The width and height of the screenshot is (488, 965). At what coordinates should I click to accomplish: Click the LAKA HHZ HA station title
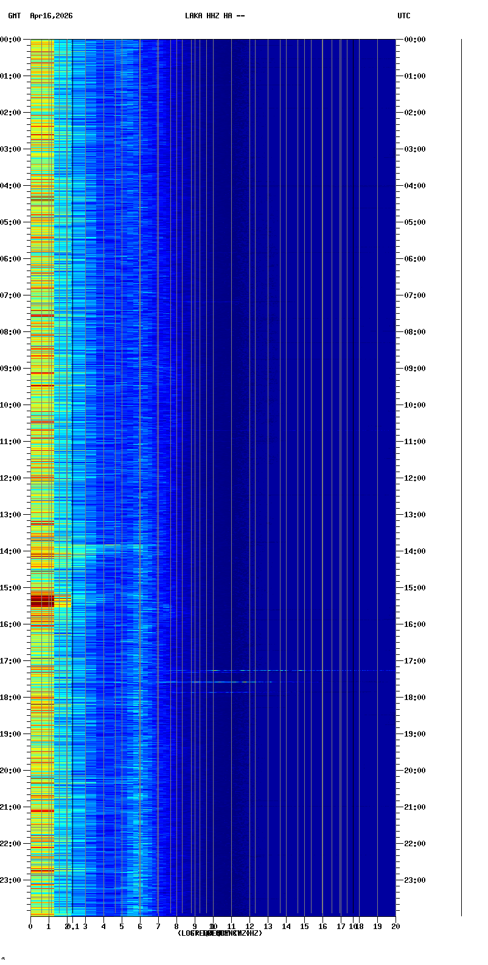(x=215, y=16)
